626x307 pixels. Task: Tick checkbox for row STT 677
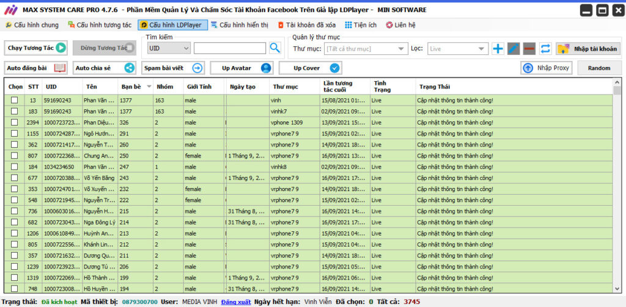pos(15,178)
